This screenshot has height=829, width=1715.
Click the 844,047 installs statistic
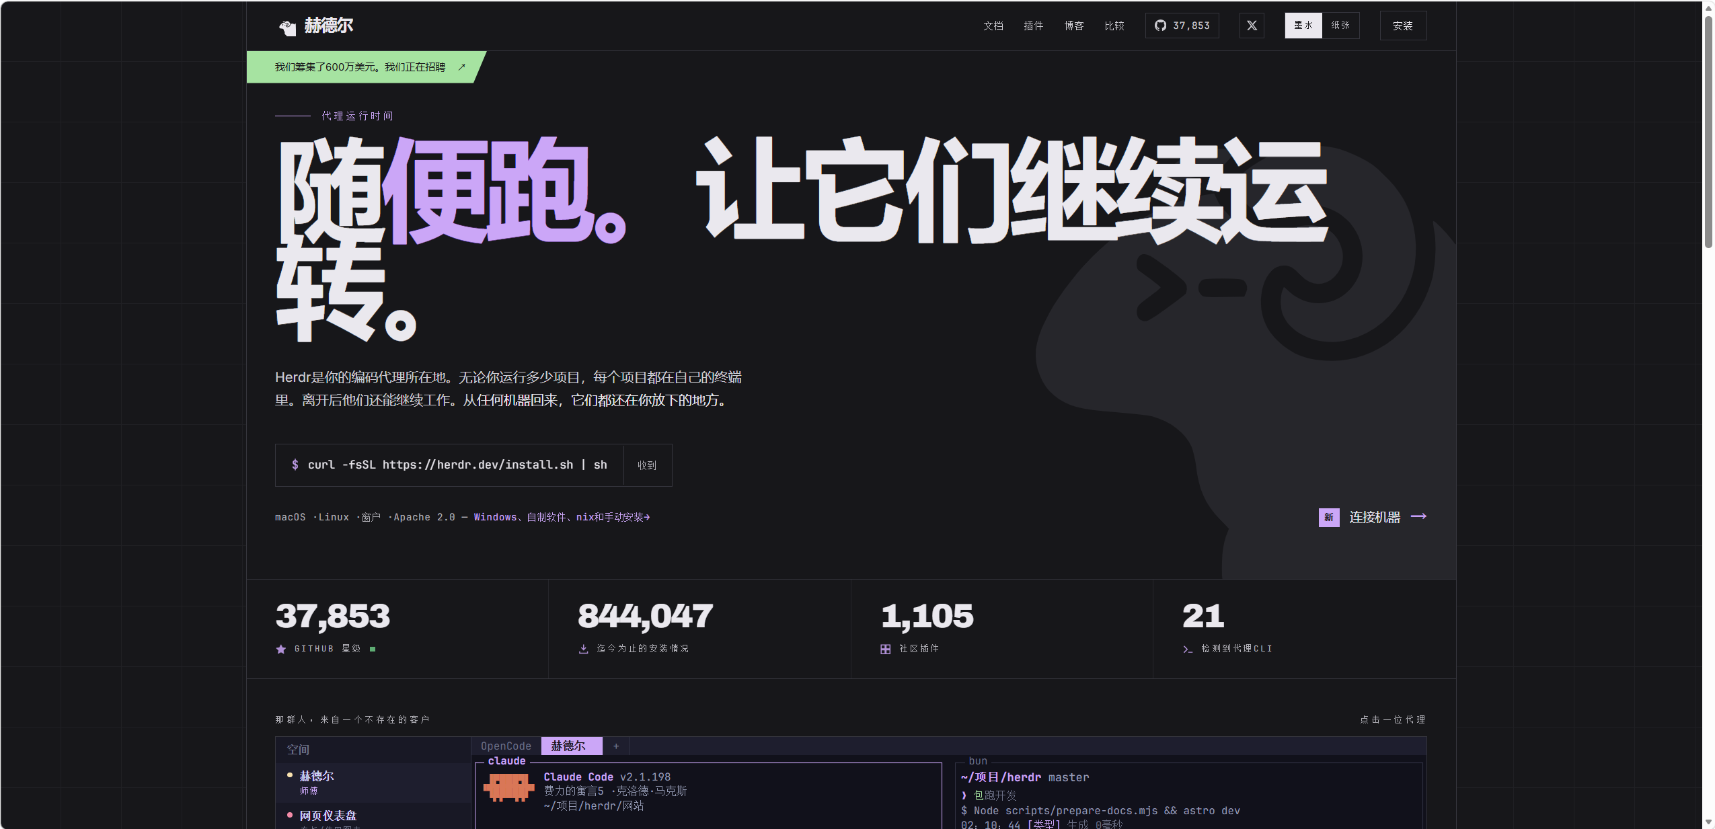[x=646, y=616]
